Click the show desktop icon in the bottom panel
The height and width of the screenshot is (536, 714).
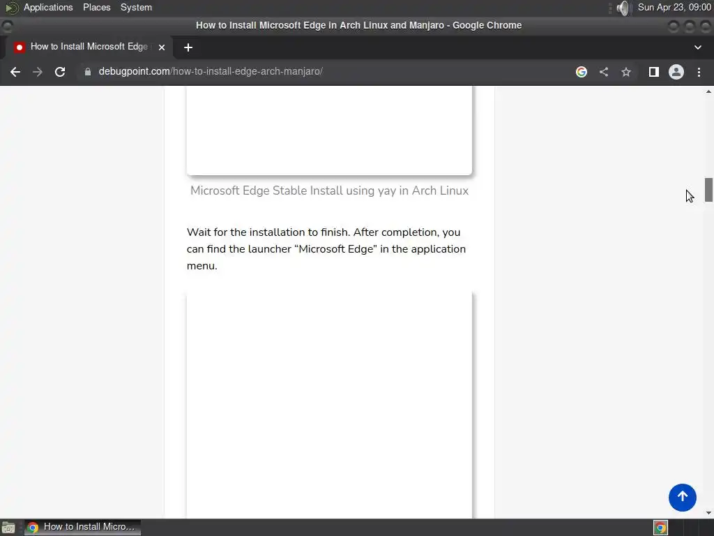[8, 528]
